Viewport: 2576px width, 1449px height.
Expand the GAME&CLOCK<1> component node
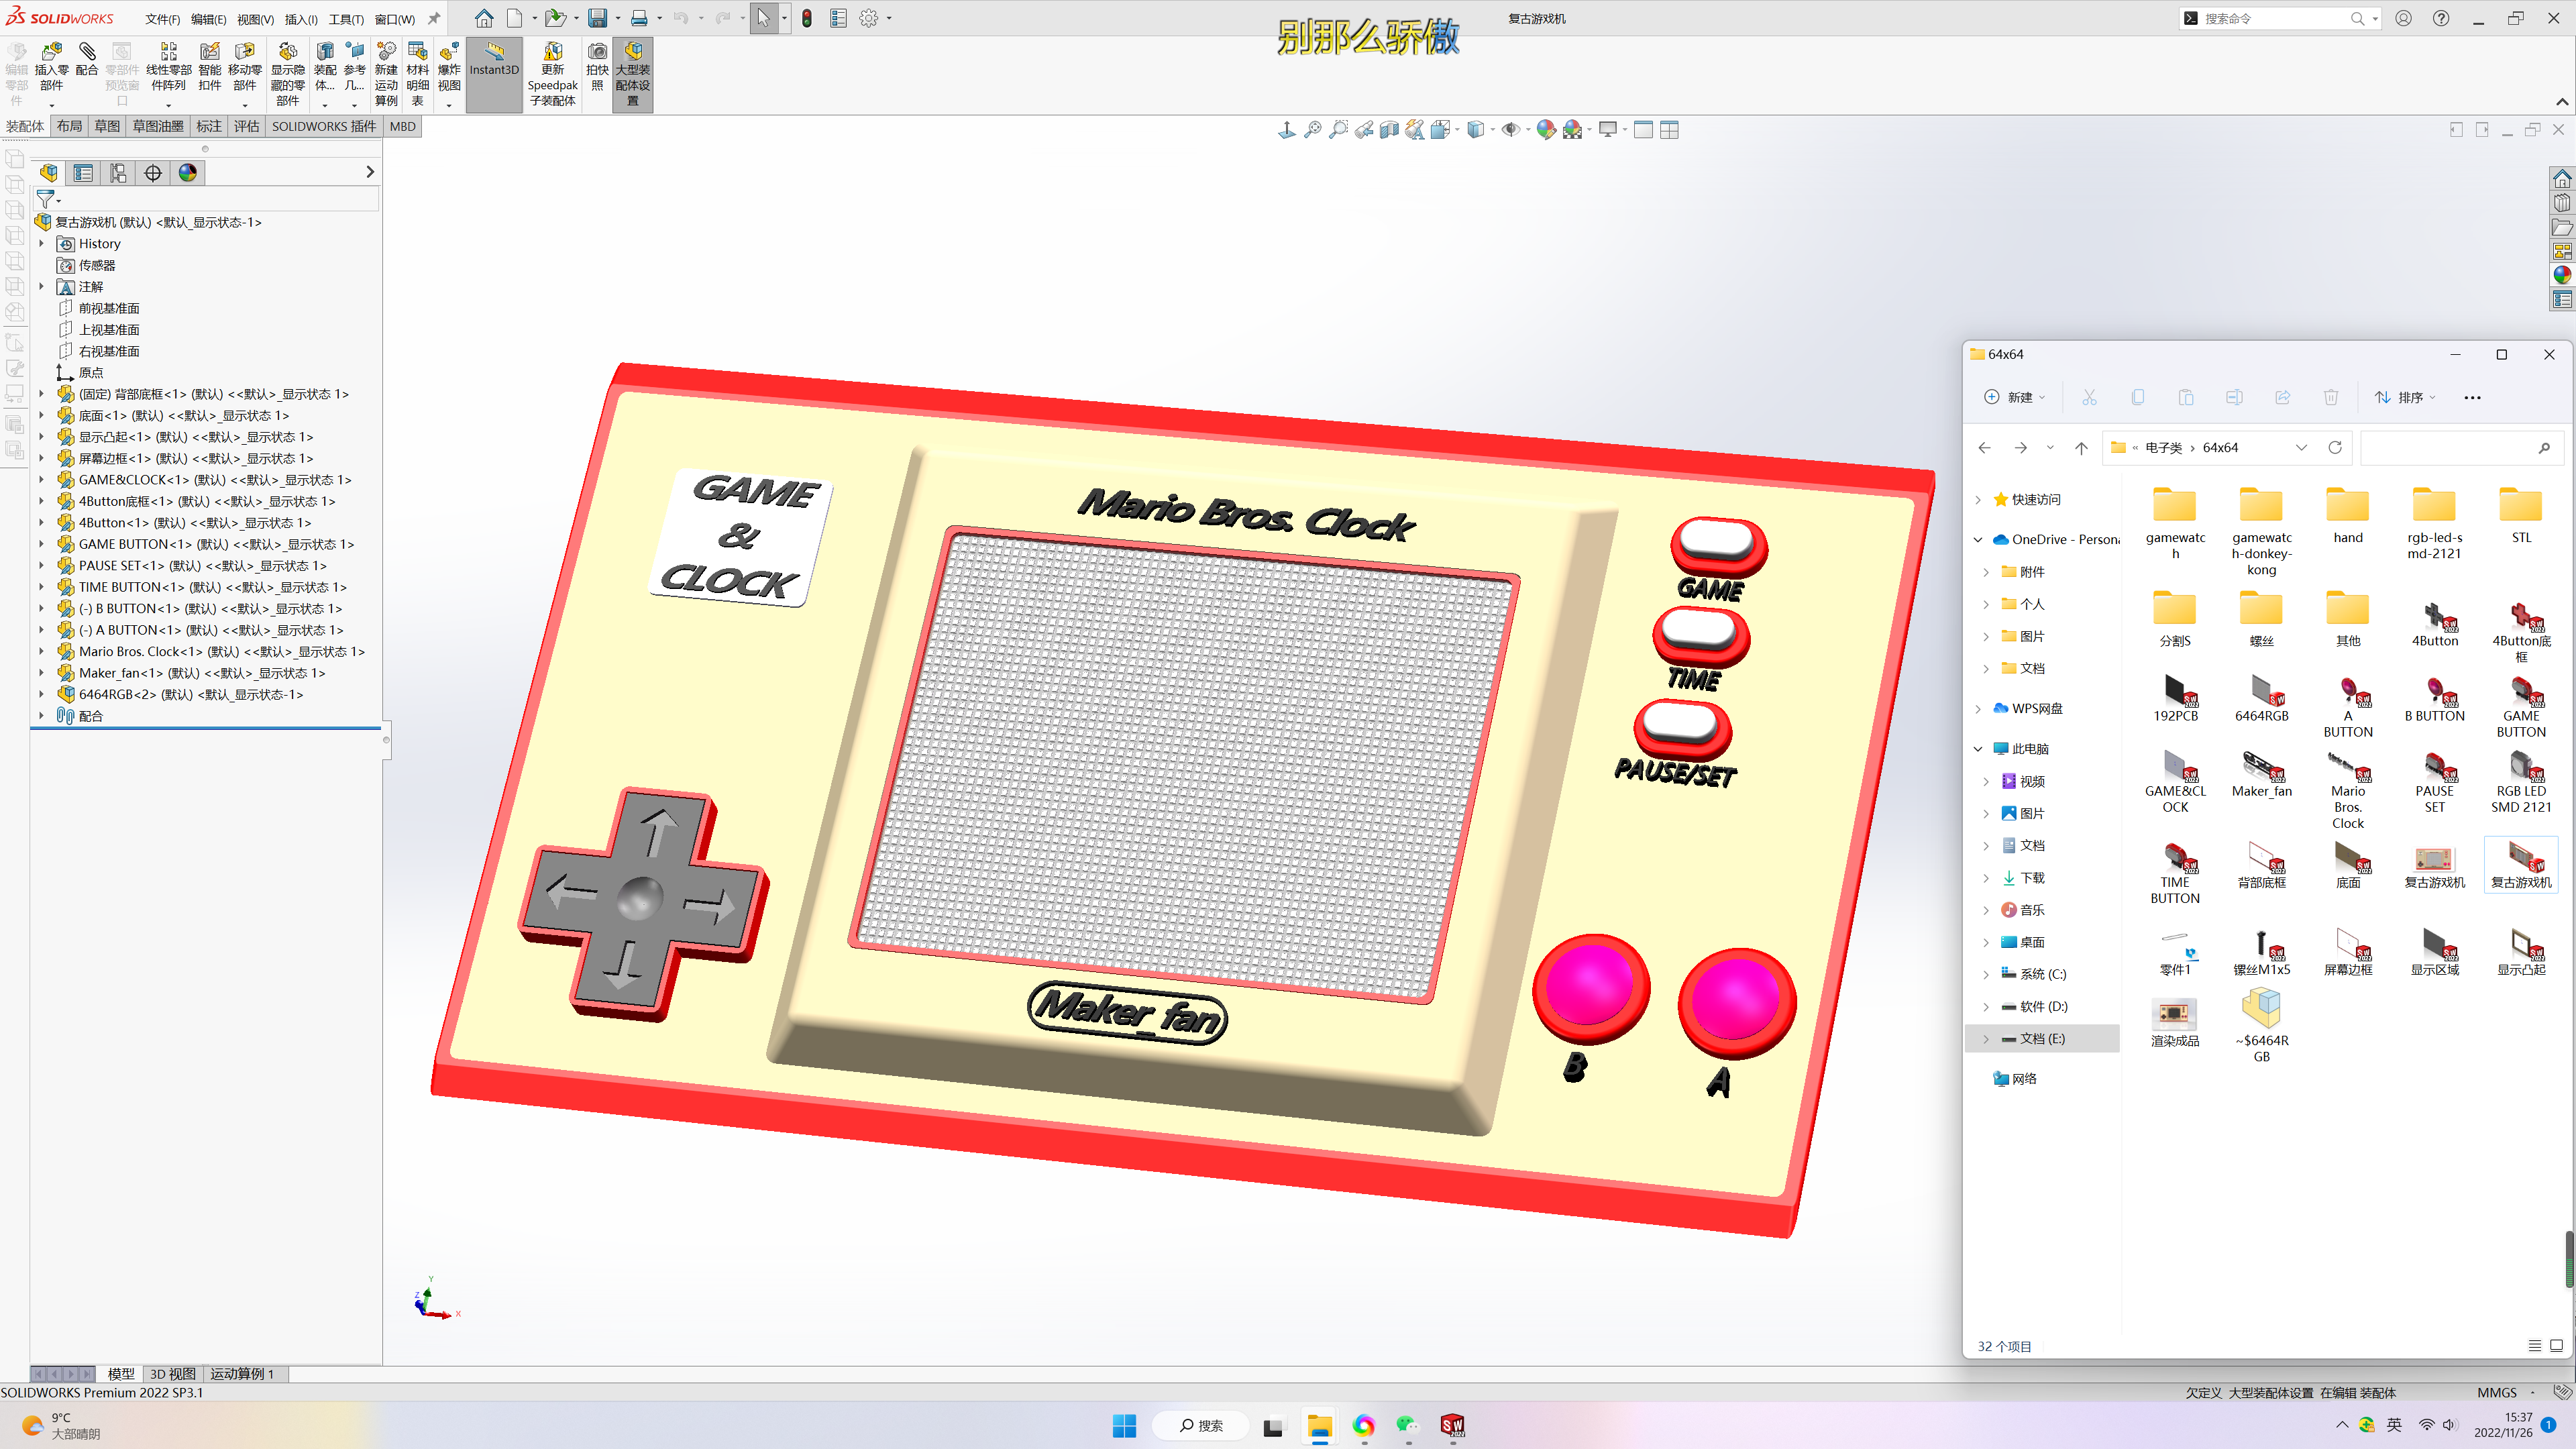click(41, 480)
